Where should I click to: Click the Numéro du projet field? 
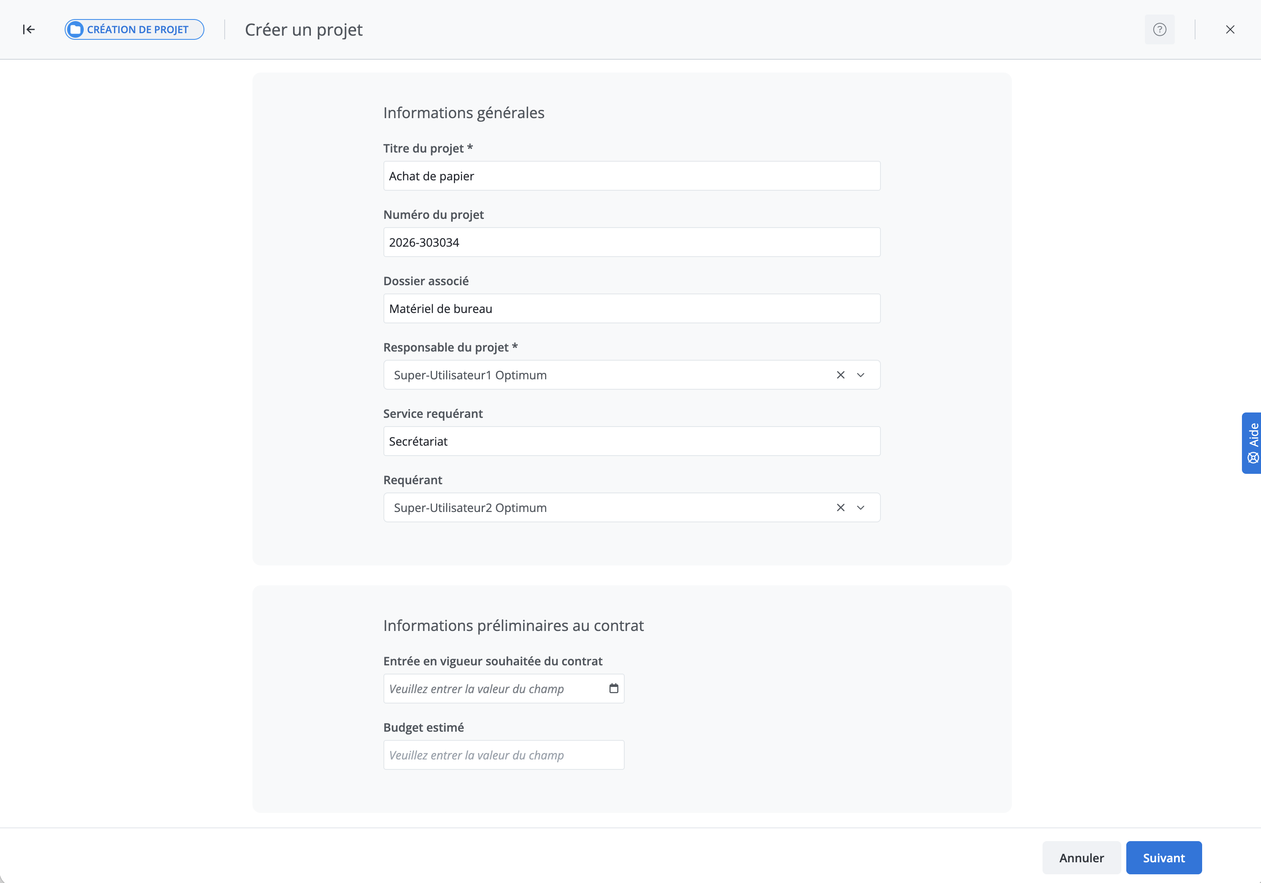click(632, 242)
